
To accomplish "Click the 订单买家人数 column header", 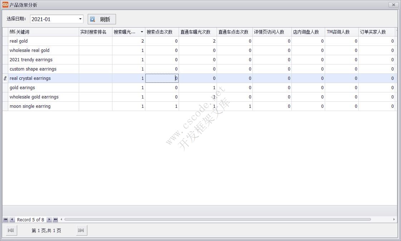I will pyautogui.click(x=377, y=32).
